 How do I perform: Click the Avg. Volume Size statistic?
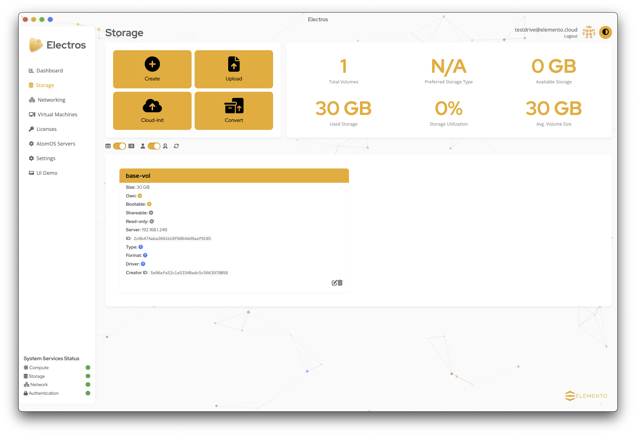pos(554,113)
